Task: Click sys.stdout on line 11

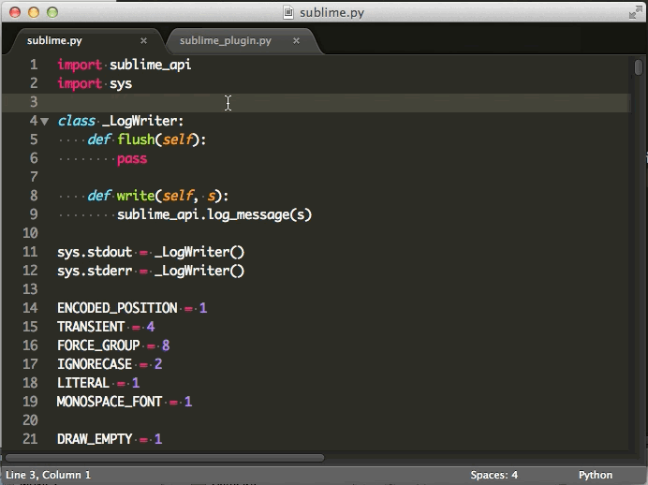Action: (95, 252)
